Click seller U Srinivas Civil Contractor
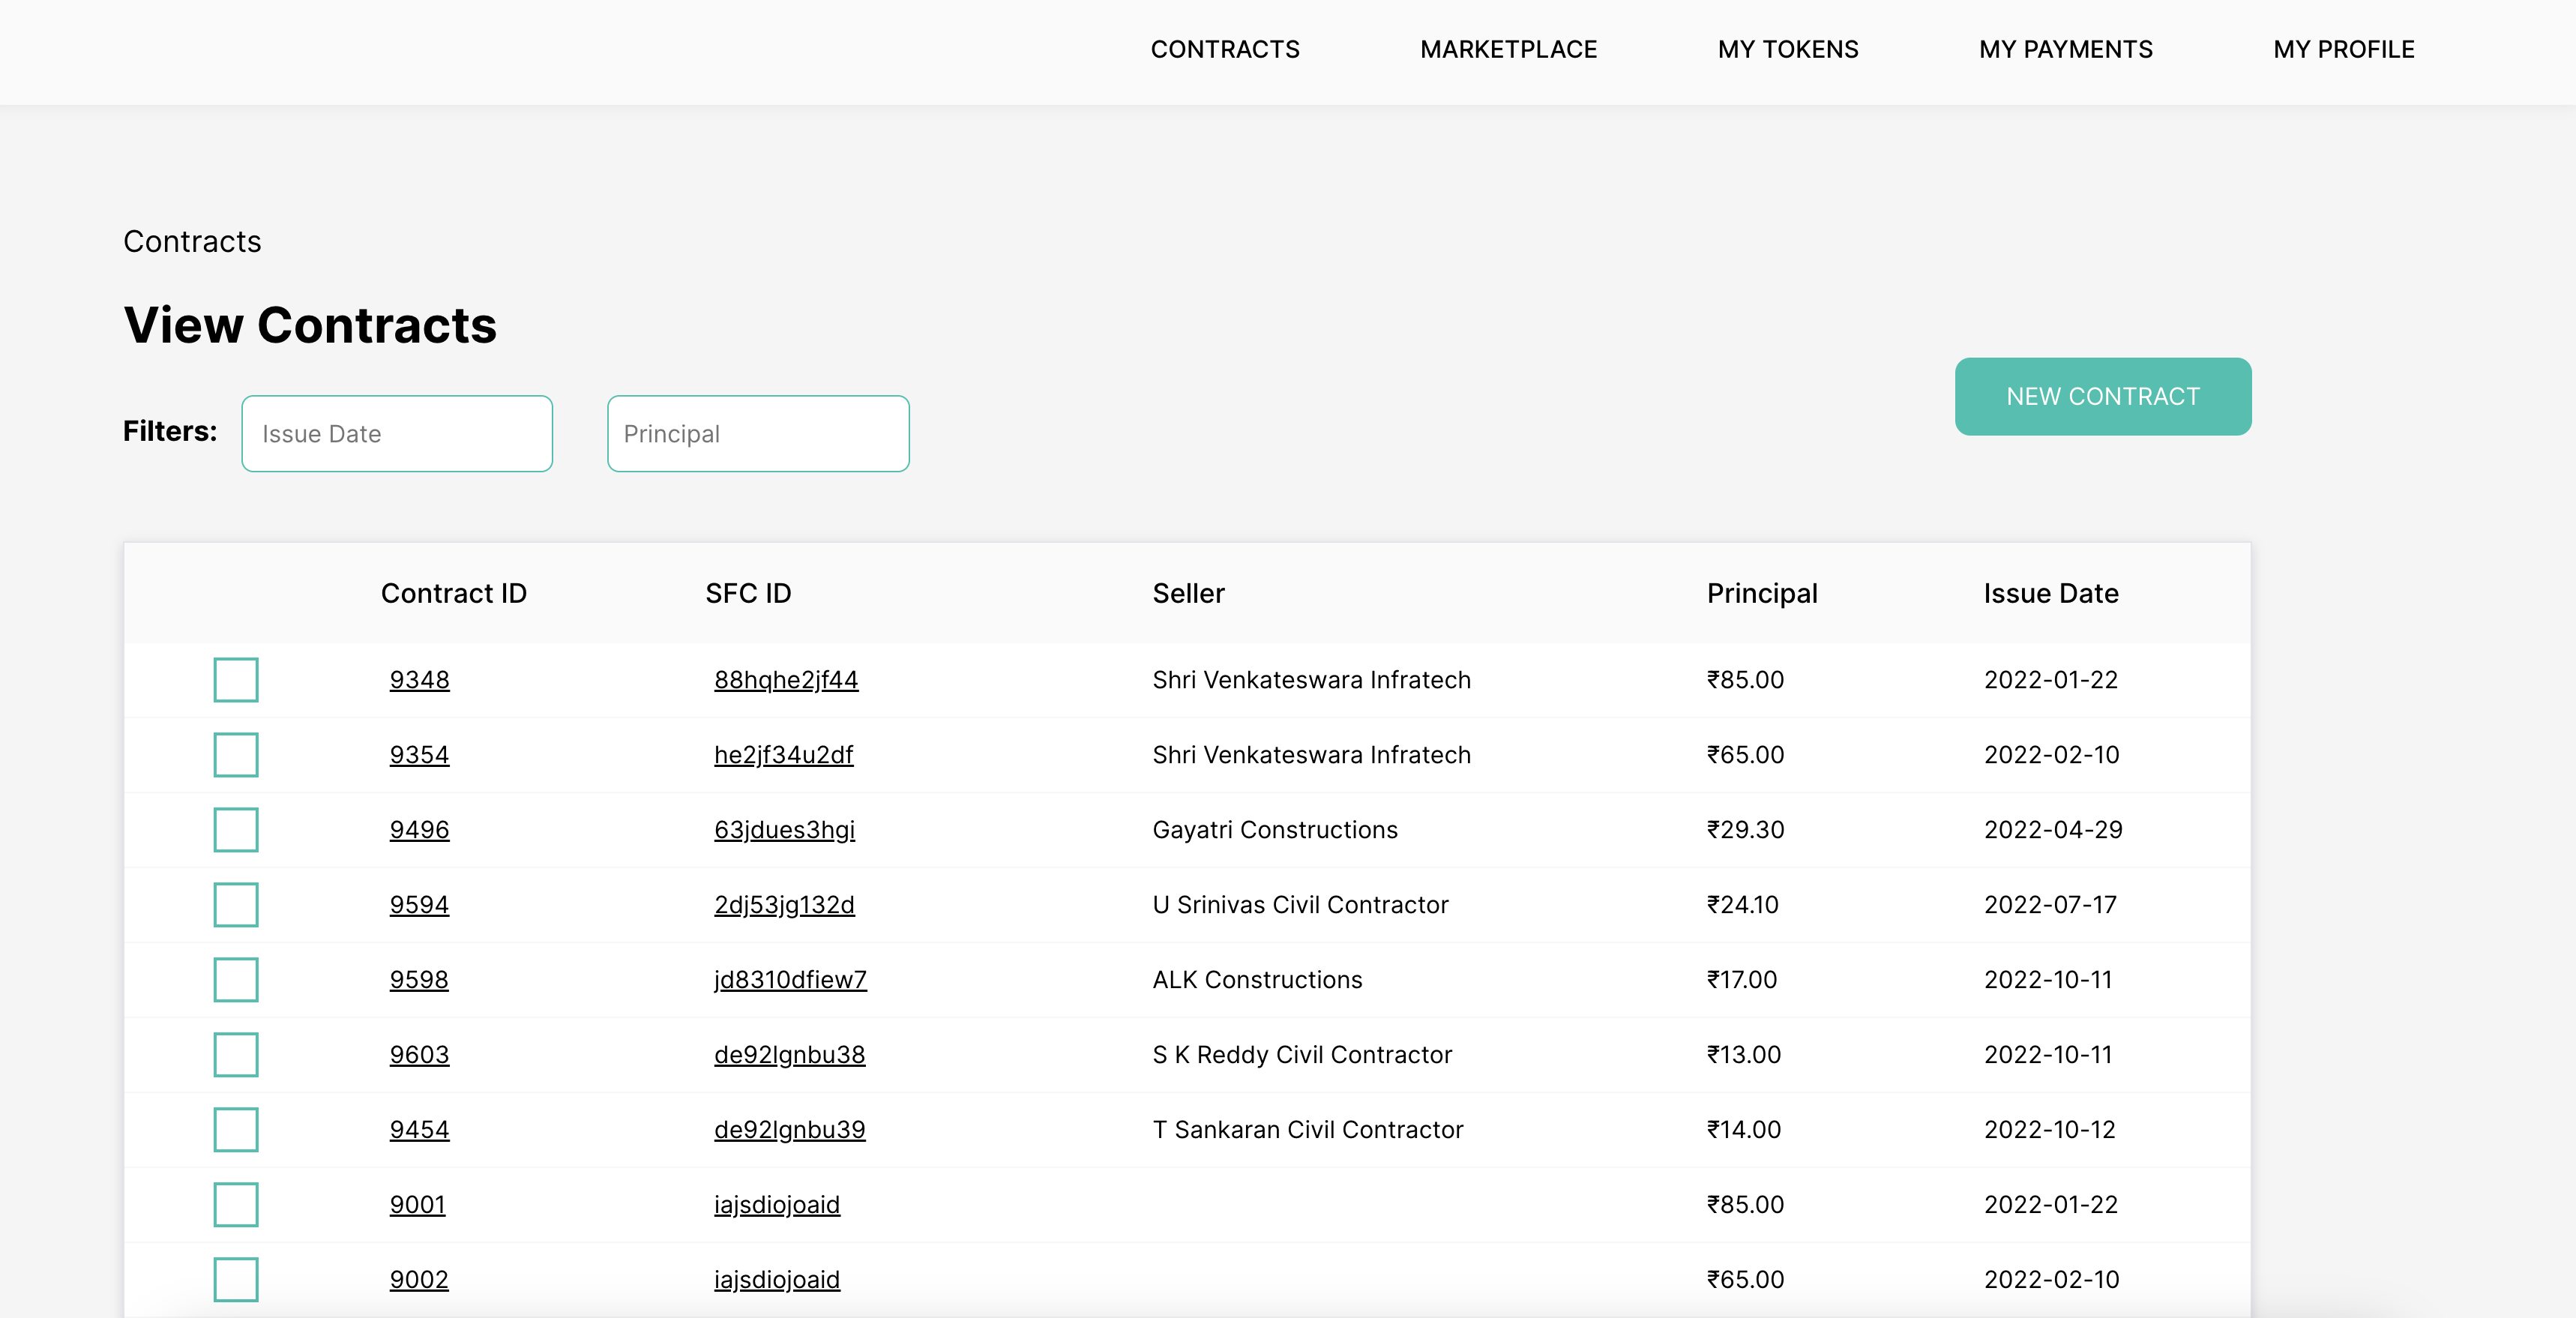Image resolution: width=2576 pixels, height=1318 pixels. click(x=1300, y=904)
